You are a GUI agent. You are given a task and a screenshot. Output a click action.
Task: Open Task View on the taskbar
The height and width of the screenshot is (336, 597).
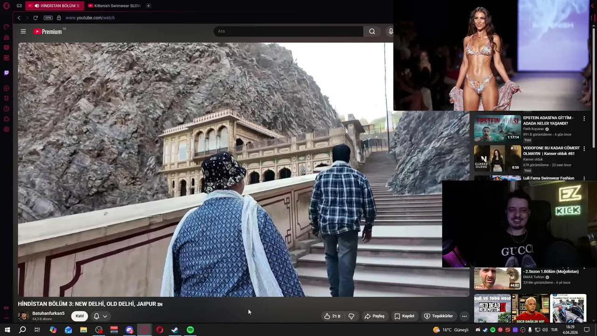pyautogui.click(x=37, y=330)
